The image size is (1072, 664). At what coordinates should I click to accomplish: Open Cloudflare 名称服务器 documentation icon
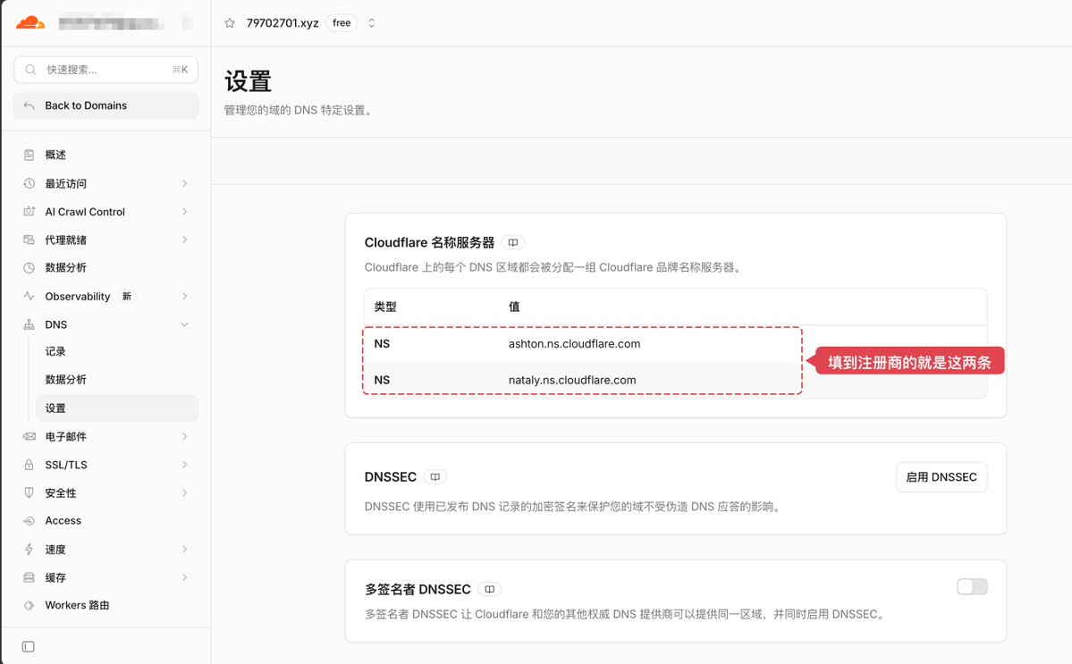tap(513, 242)
